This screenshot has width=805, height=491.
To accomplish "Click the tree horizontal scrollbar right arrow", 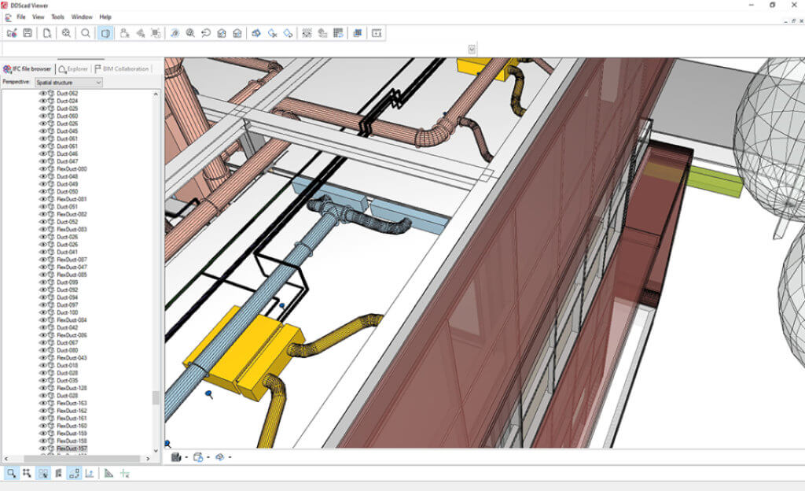I will tap(146, 459).
